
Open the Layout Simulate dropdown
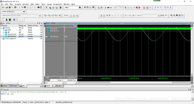(x=24, y=11)
